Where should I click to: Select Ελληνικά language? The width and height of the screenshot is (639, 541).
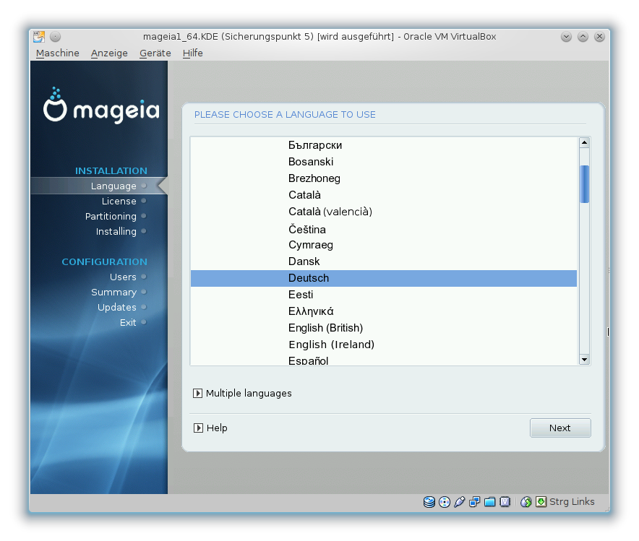[384, 311]
